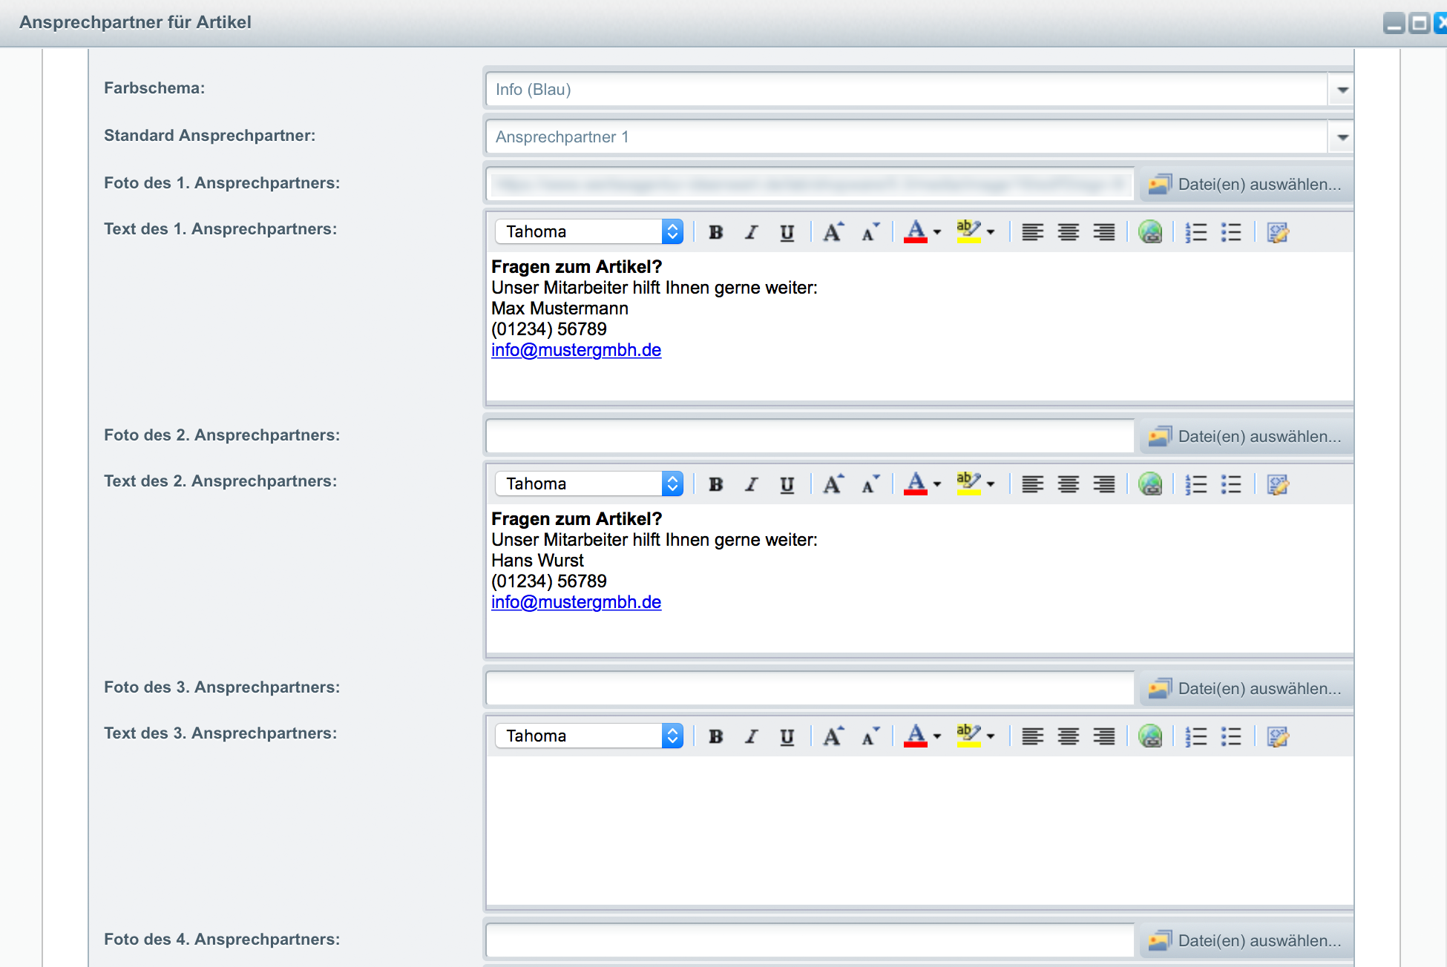
Task: Click the Foto des 3. Ansprechpartners path field
Action: coord(810,688)
